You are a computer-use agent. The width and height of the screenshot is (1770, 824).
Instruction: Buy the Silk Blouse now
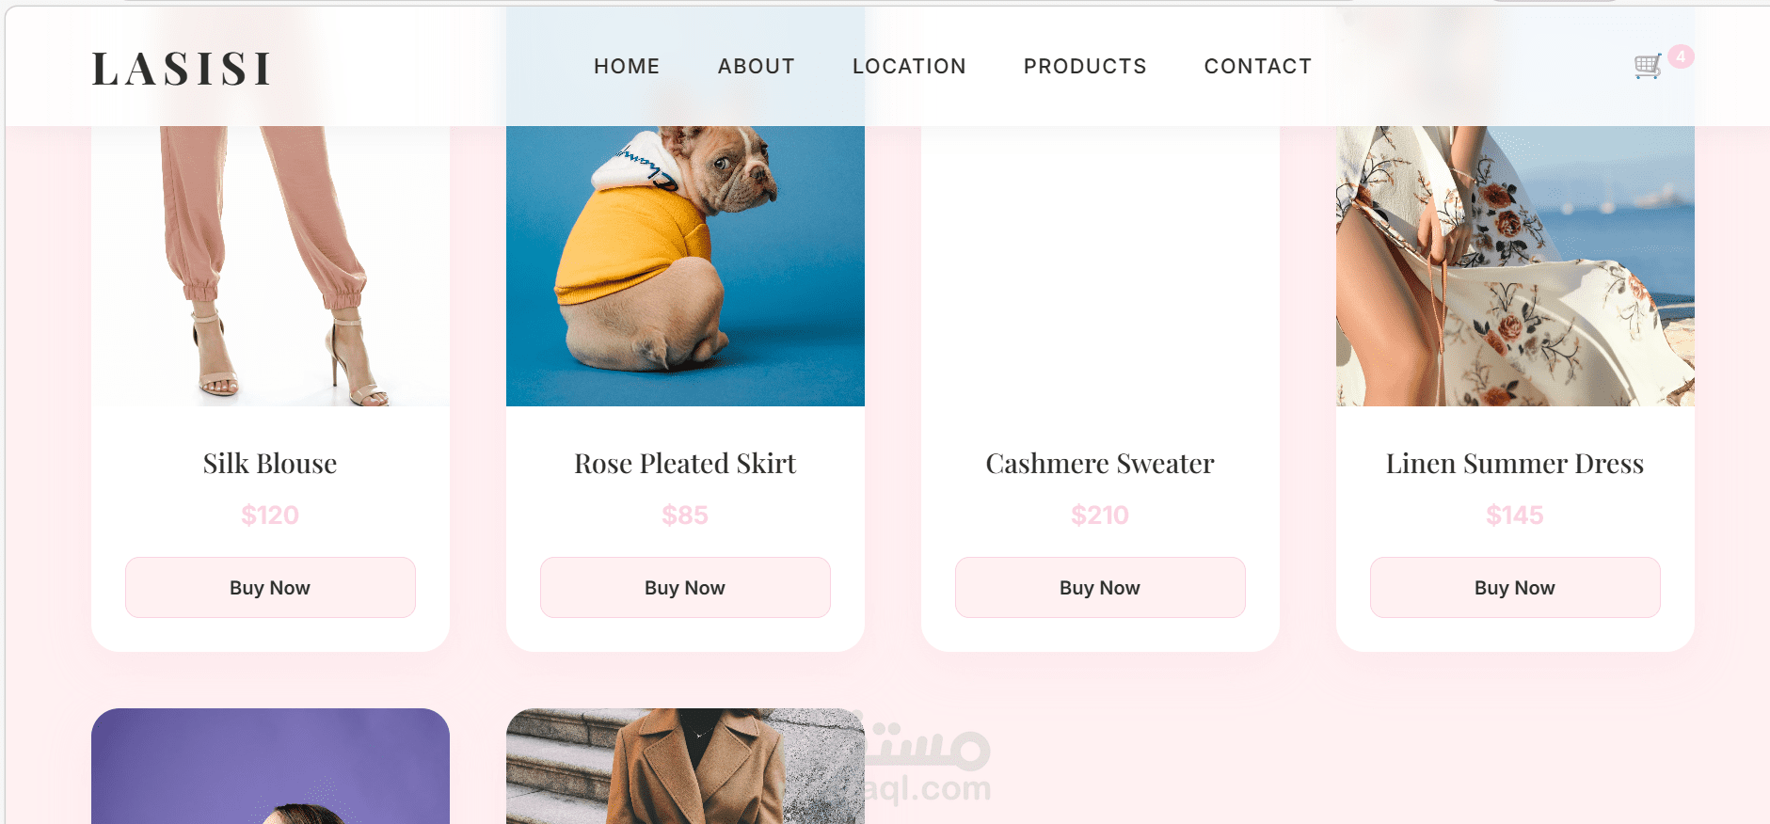[x=270, y=587]
